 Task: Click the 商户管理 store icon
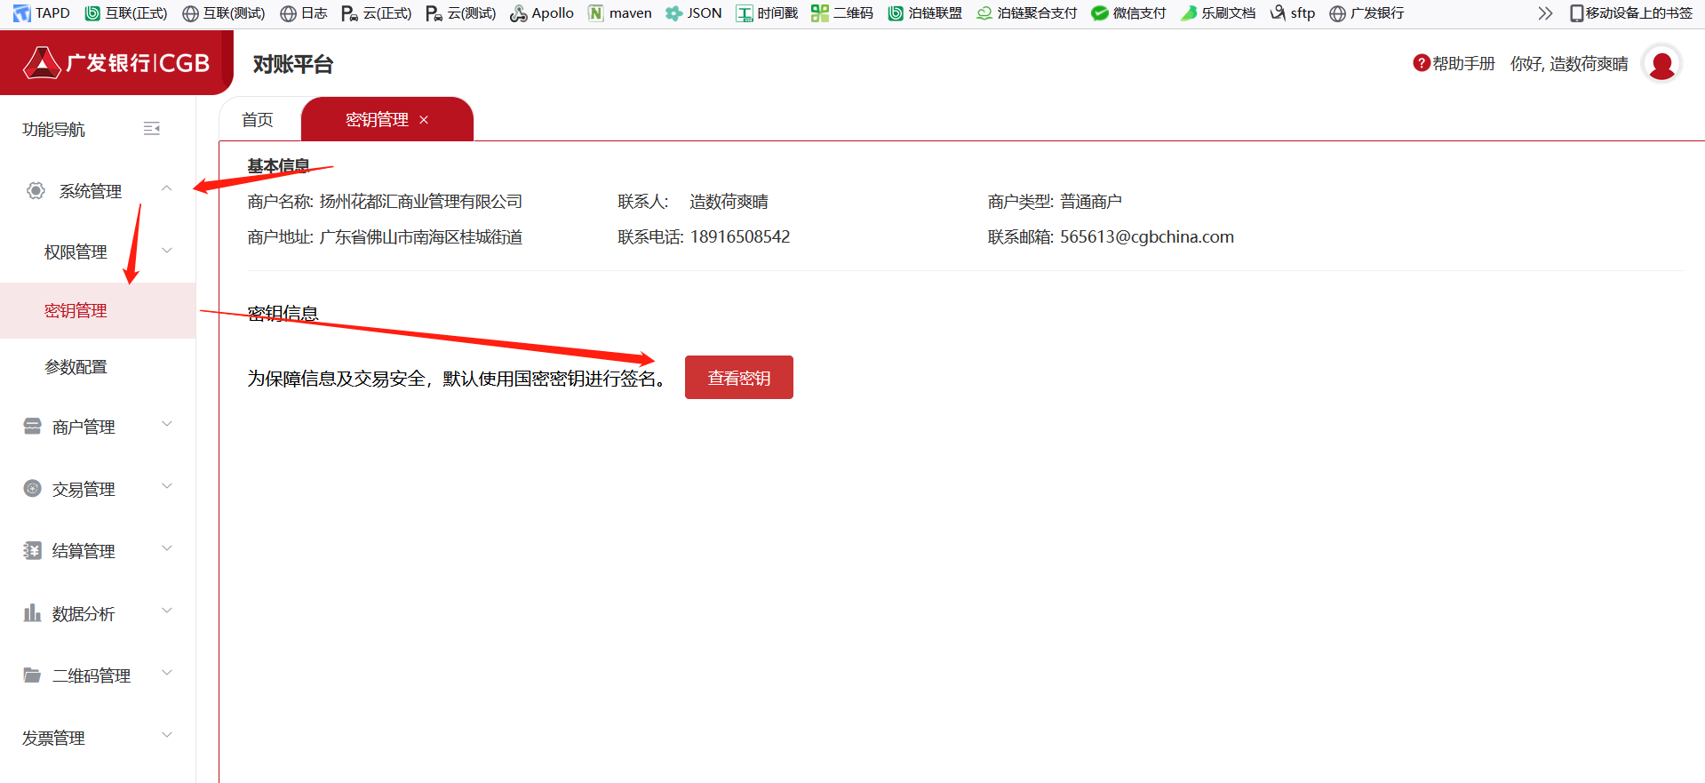coord(33,427)
